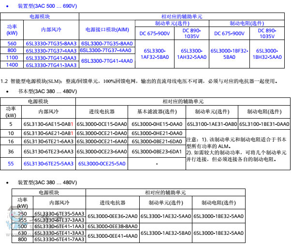Select the 16 kW power cell

point(11,141)
